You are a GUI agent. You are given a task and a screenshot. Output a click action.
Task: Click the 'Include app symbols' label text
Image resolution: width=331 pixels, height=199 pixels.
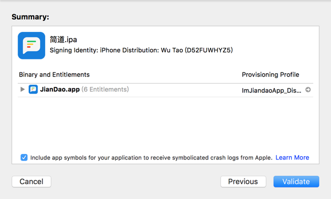[151, 158]
